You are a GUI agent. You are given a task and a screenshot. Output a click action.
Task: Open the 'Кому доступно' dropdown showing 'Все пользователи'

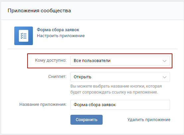click(x=120, y=61)
